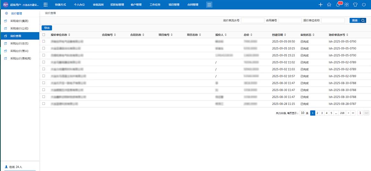Jump to last page 218
The height and width of the screenshot is (171, 371).
click(x=342, y=113)
